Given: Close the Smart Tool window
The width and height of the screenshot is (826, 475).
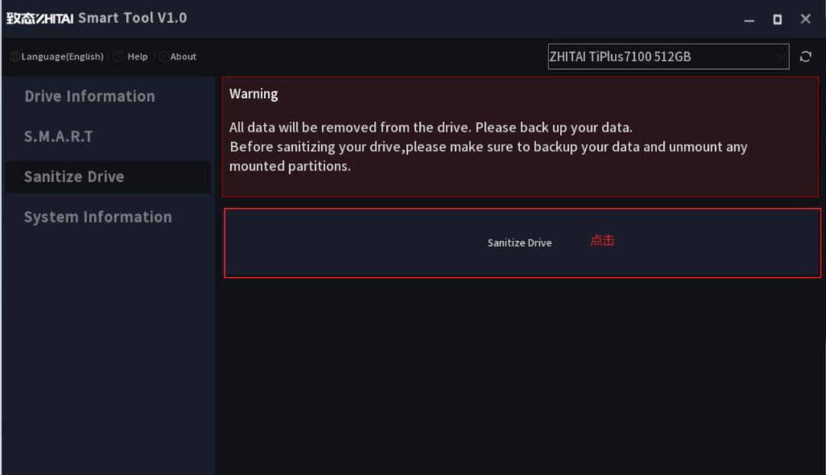Looking at the screenshot, I should 805,19.
